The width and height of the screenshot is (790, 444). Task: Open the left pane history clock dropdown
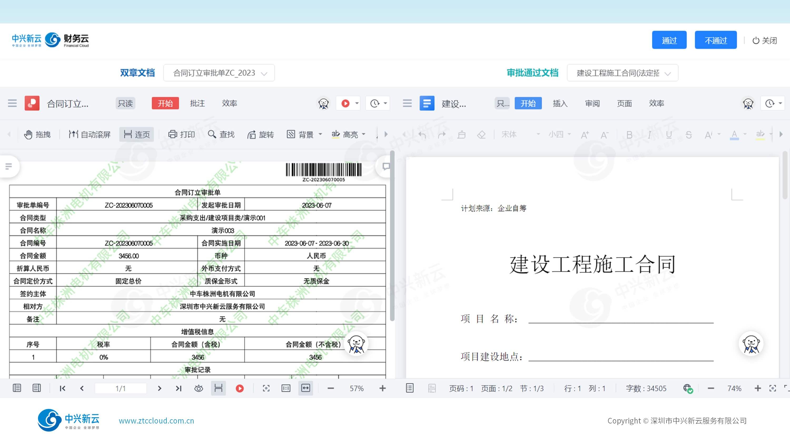click(x=378, y=103)
